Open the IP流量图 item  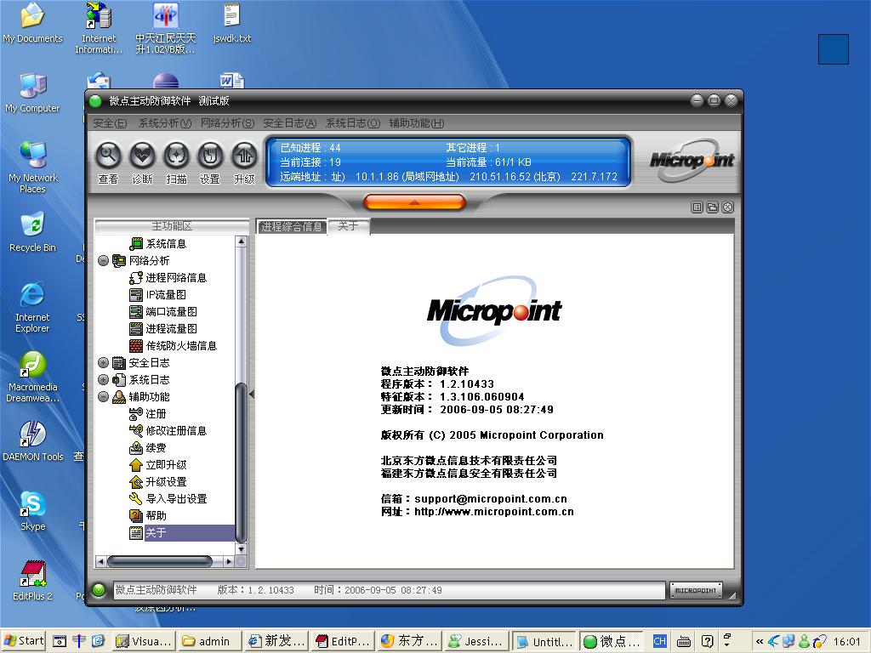click(157, 295)
